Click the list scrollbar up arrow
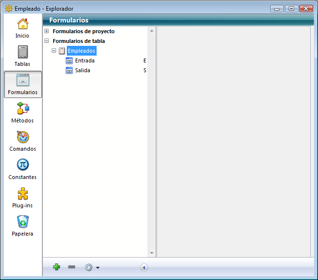318x280 pixels. [x=152, y=31]
